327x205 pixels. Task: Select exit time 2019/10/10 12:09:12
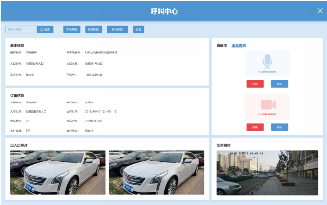(x=101, y=112)
